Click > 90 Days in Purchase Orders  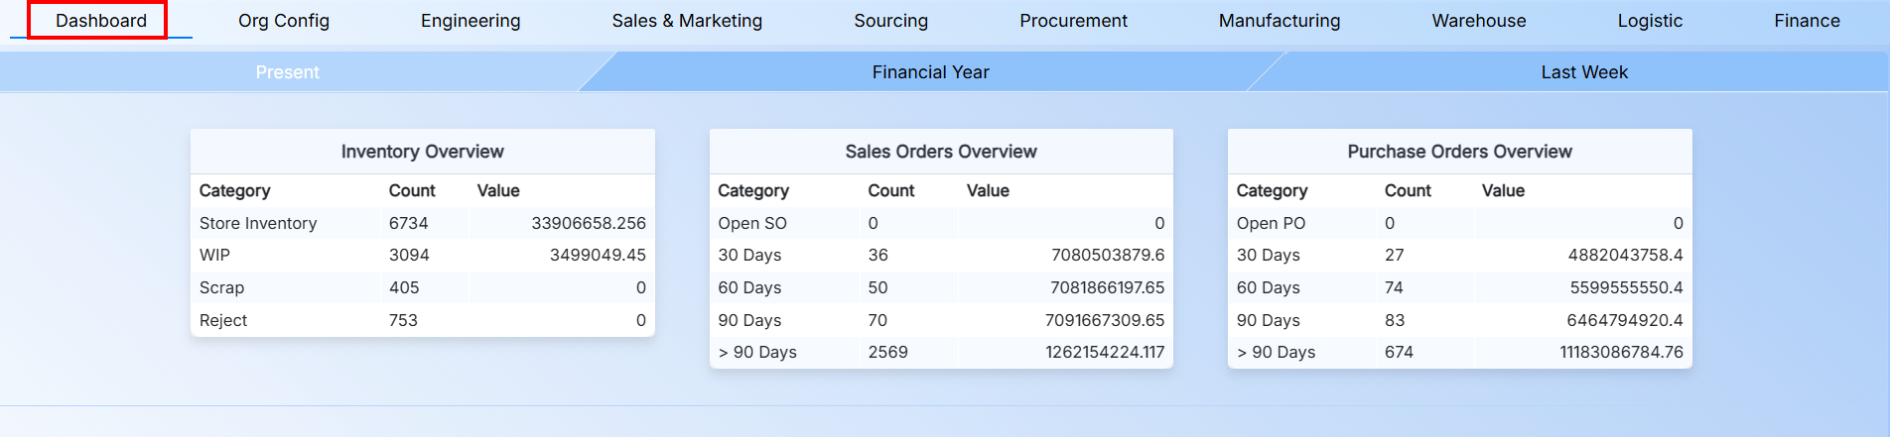(x=1277, y=352)
